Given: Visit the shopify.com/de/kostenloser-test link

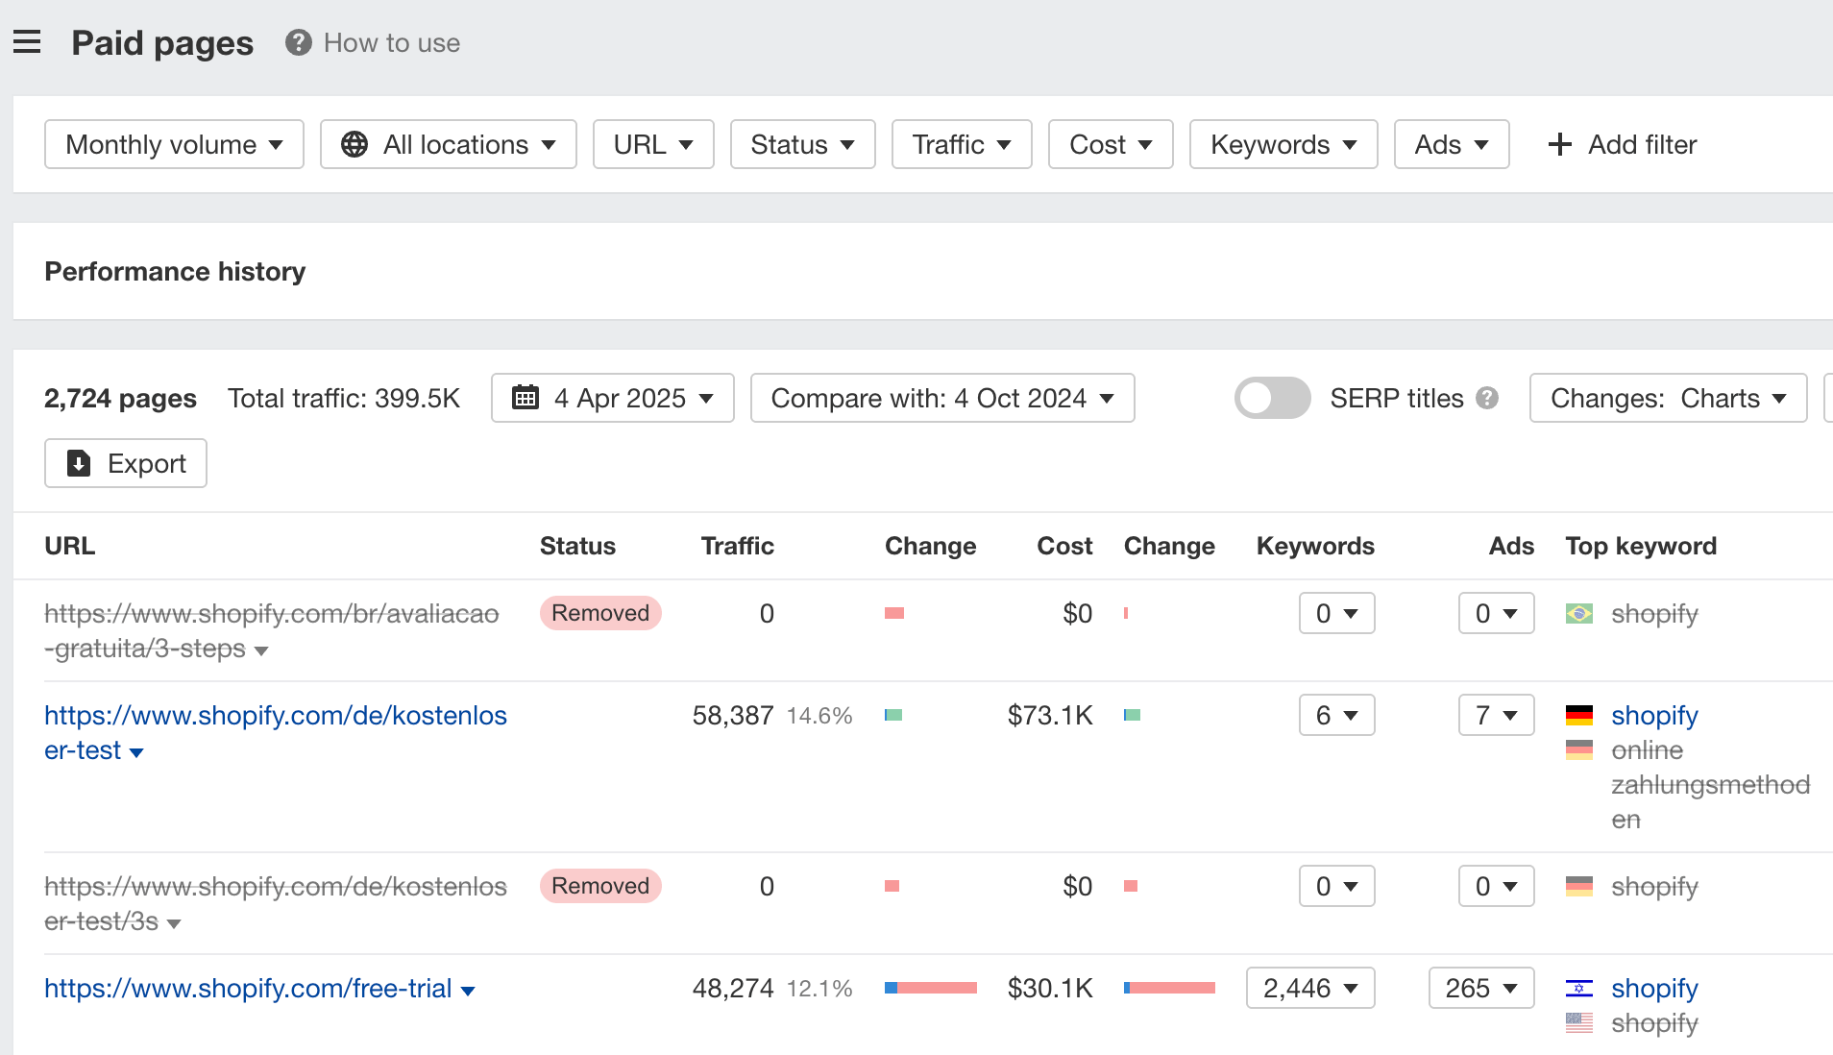Looking at the screenshot, I should pos(276,715).
